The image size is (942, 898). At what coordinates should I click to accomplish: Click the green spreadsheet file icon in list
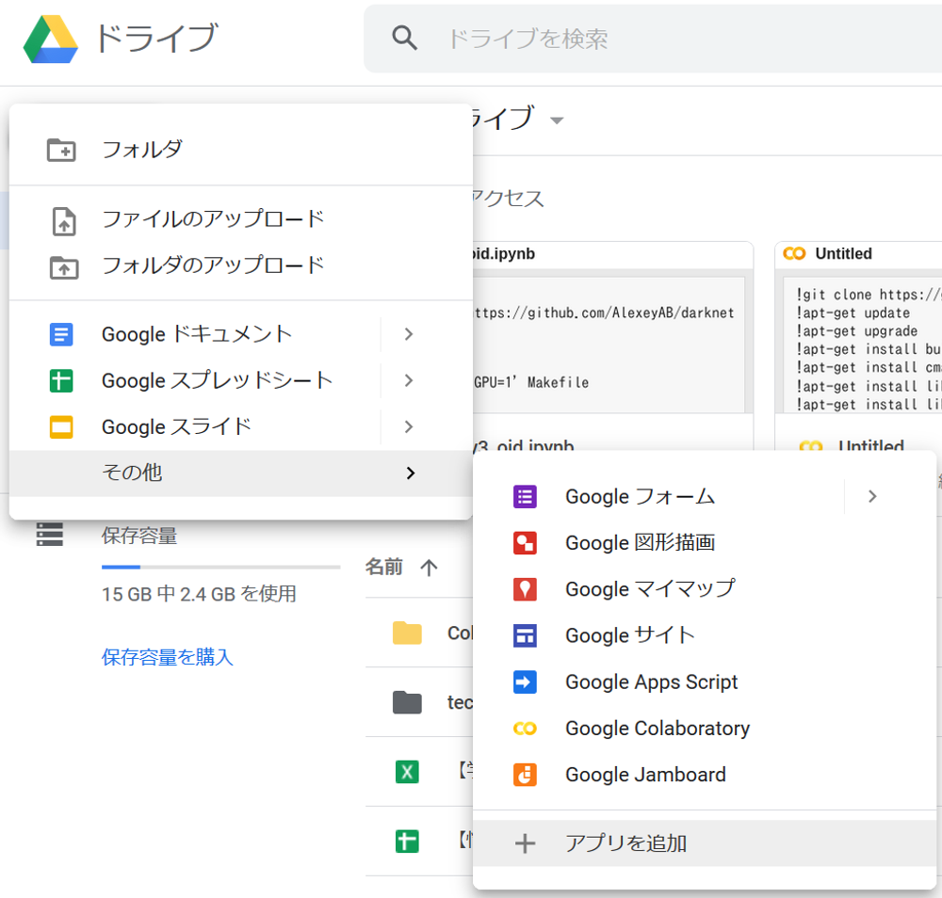tap(407, 842)
